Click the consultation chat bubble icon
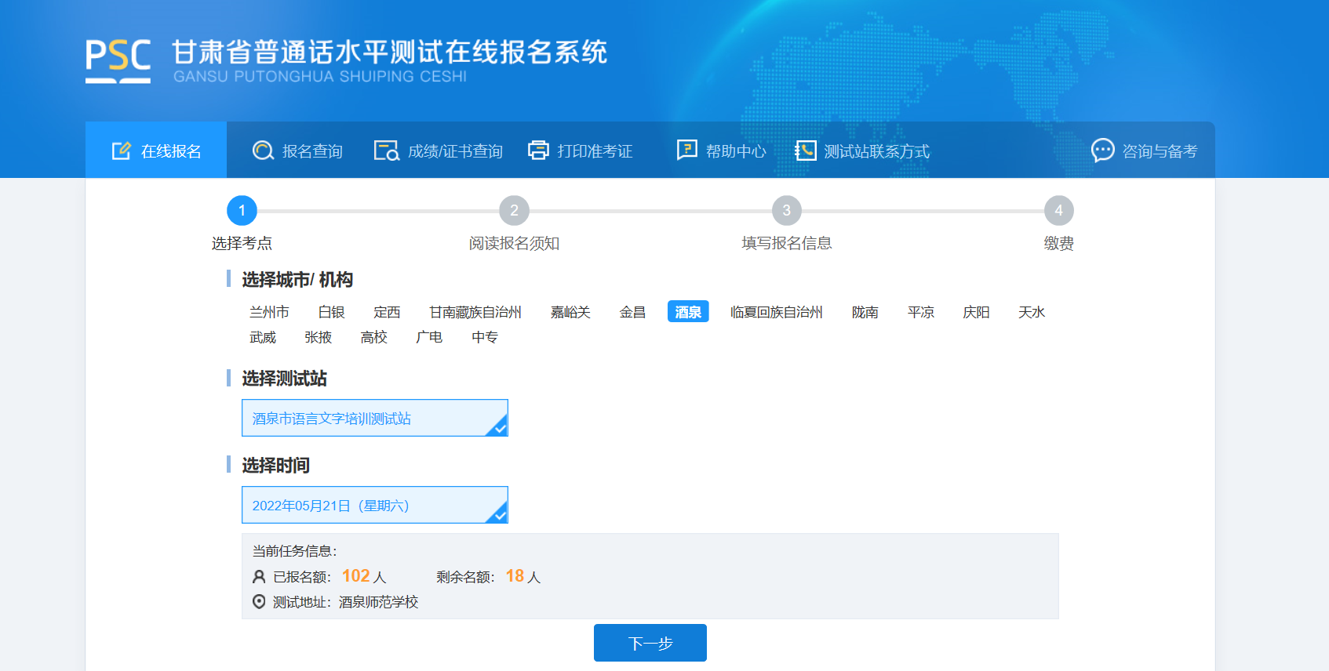This screenshot has width=1329, height=671. 1102,151
